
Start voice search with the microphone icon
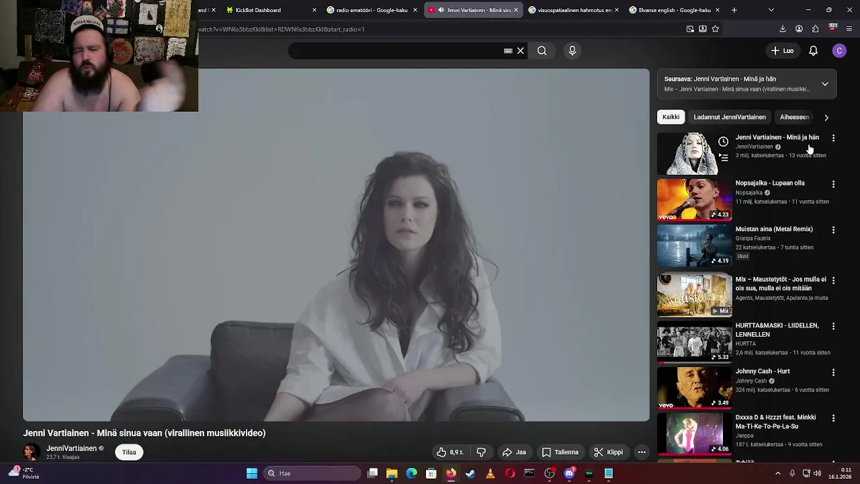[572, 50]
